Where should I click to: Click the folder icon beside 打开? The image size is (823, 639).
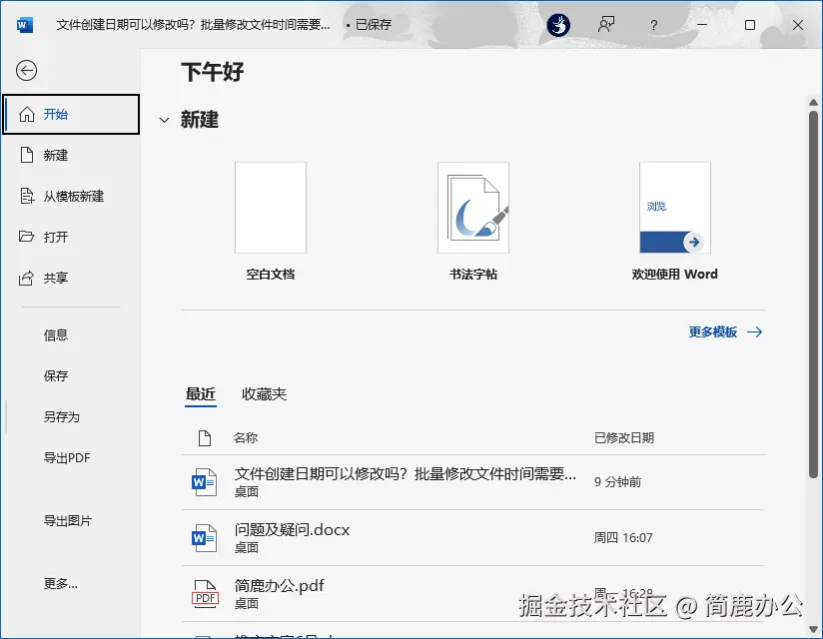(x=26, y=236)
